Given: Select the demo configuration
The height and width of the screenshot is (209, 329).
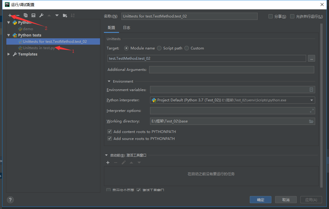Looking at the screenshot, I should pos(28,29).
